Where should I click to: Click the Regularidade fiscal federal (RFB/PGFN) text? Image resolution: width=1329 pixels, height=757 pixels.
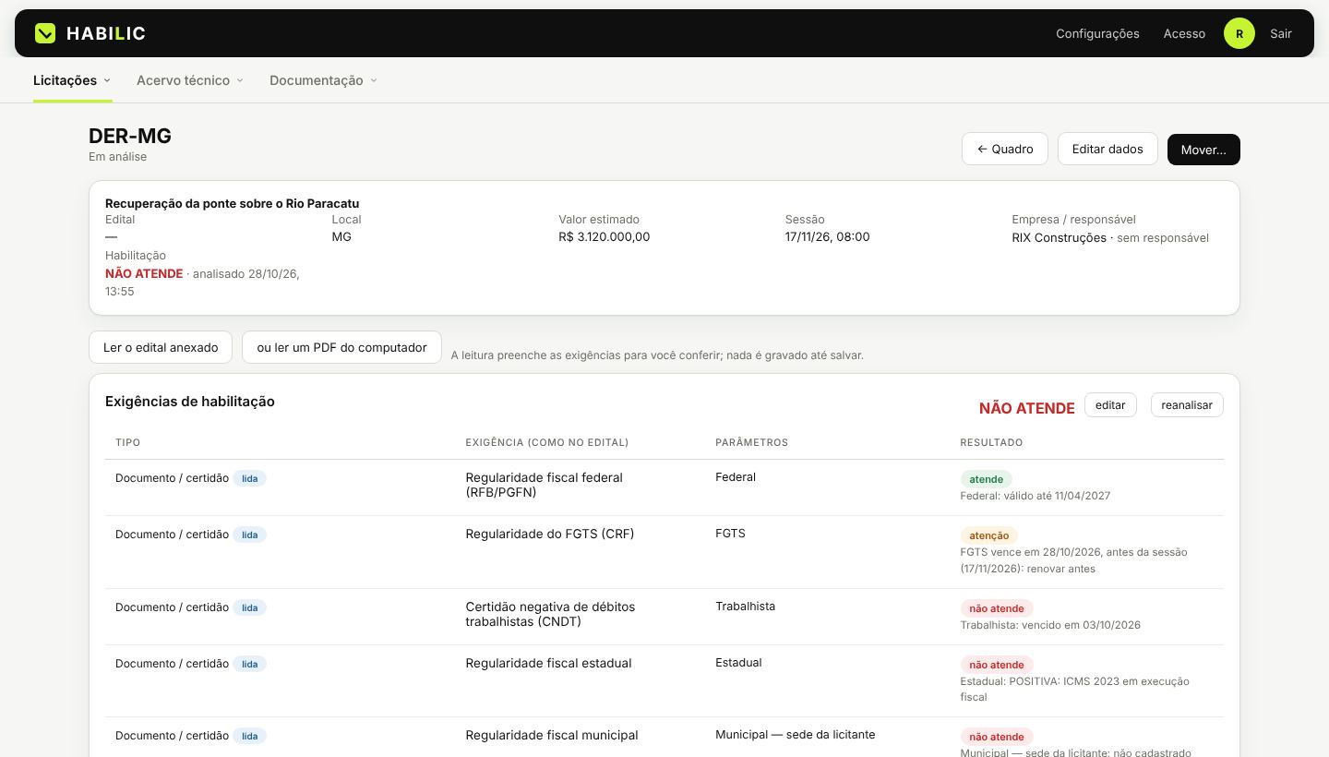pyautogui.click(x=544, y=485)
